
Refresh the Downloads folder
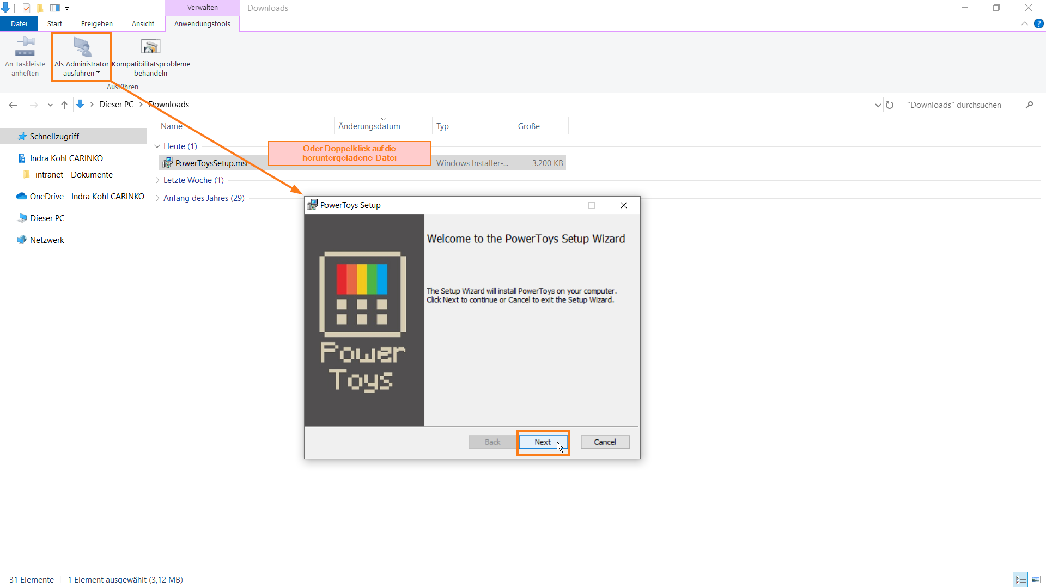tap(890, 105)
